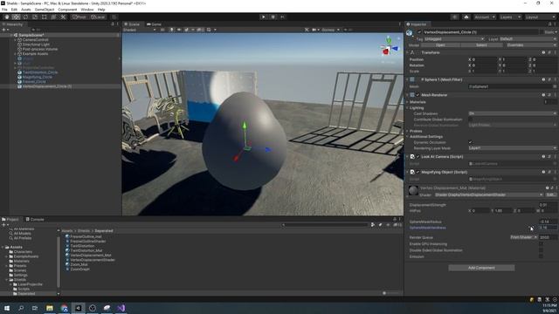
Task: Click the shader Edit button
Action: 550,195
